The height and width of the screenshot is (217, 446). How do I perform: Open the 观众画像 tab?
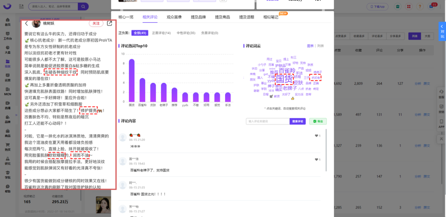pyautogui.click(x=174, y=17)
